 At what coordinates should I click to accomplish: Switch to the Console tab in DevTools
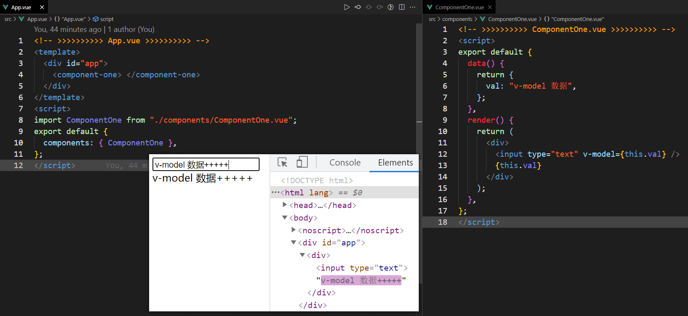pyautogui.click(x=345, y=163)
